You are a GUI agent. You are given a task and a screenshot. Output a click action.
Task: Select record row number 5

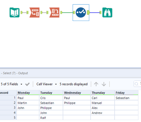pos(8,118)
